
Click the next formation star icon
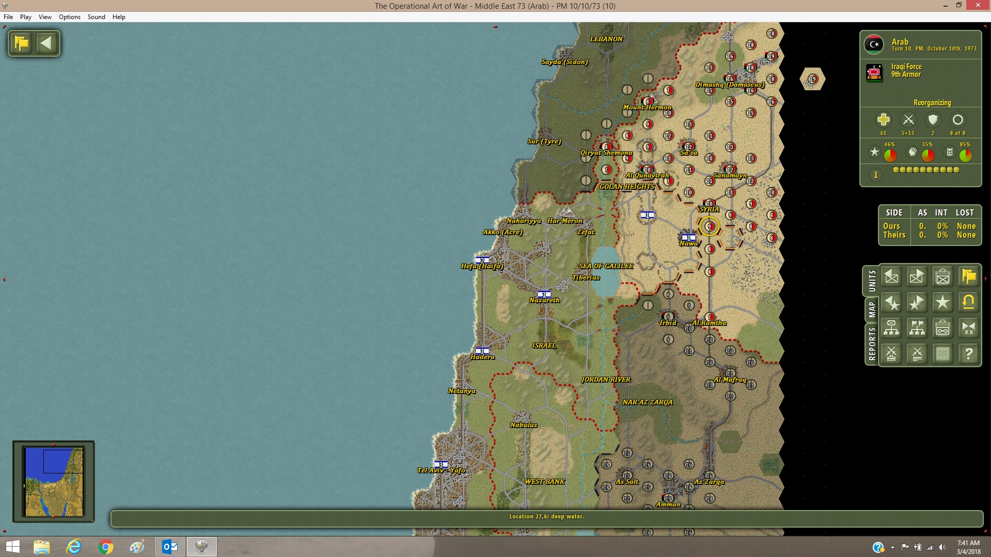click(x=917, y=302)
